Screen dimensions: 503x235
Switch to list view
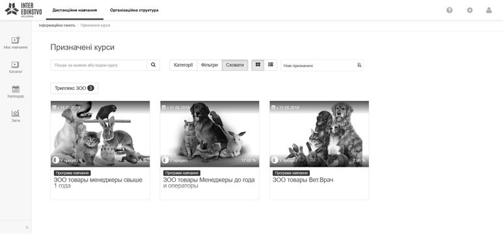[x=271, y=65]
